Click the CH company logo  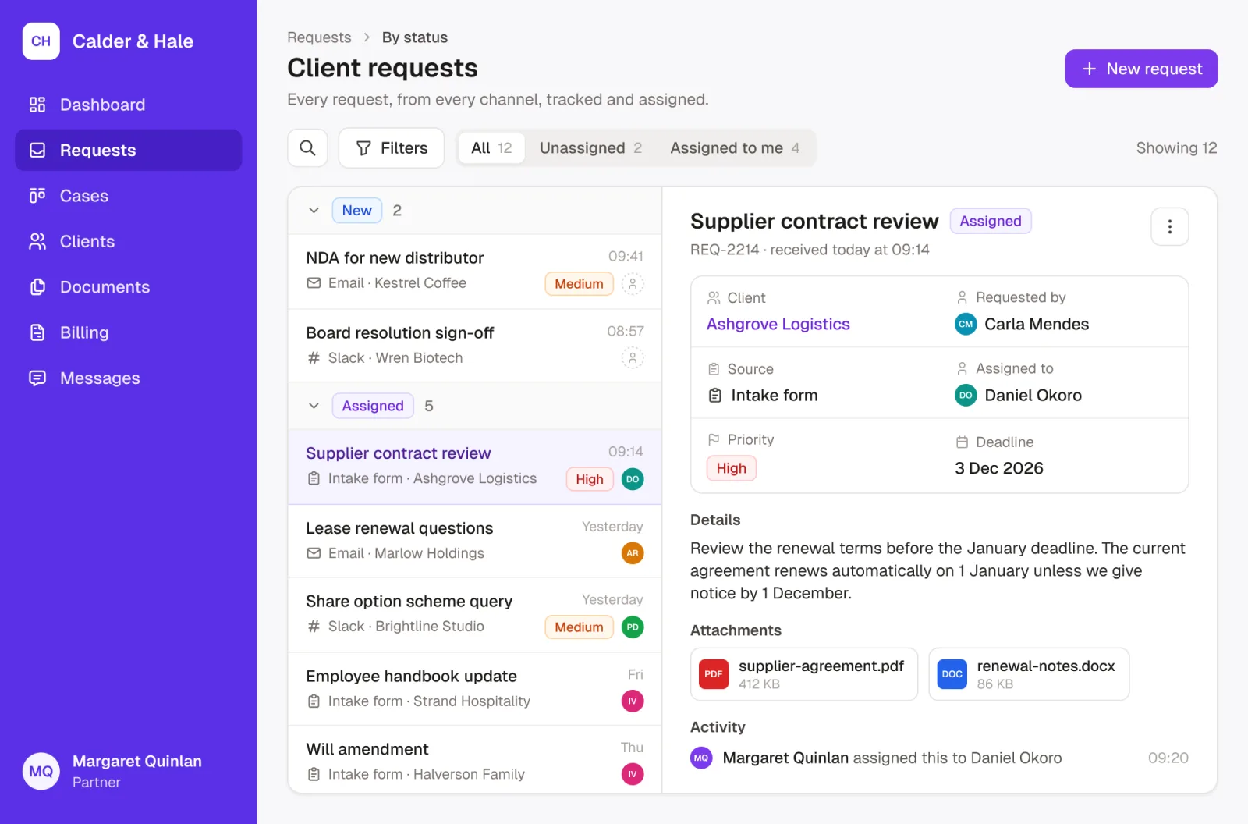(41, 41)
